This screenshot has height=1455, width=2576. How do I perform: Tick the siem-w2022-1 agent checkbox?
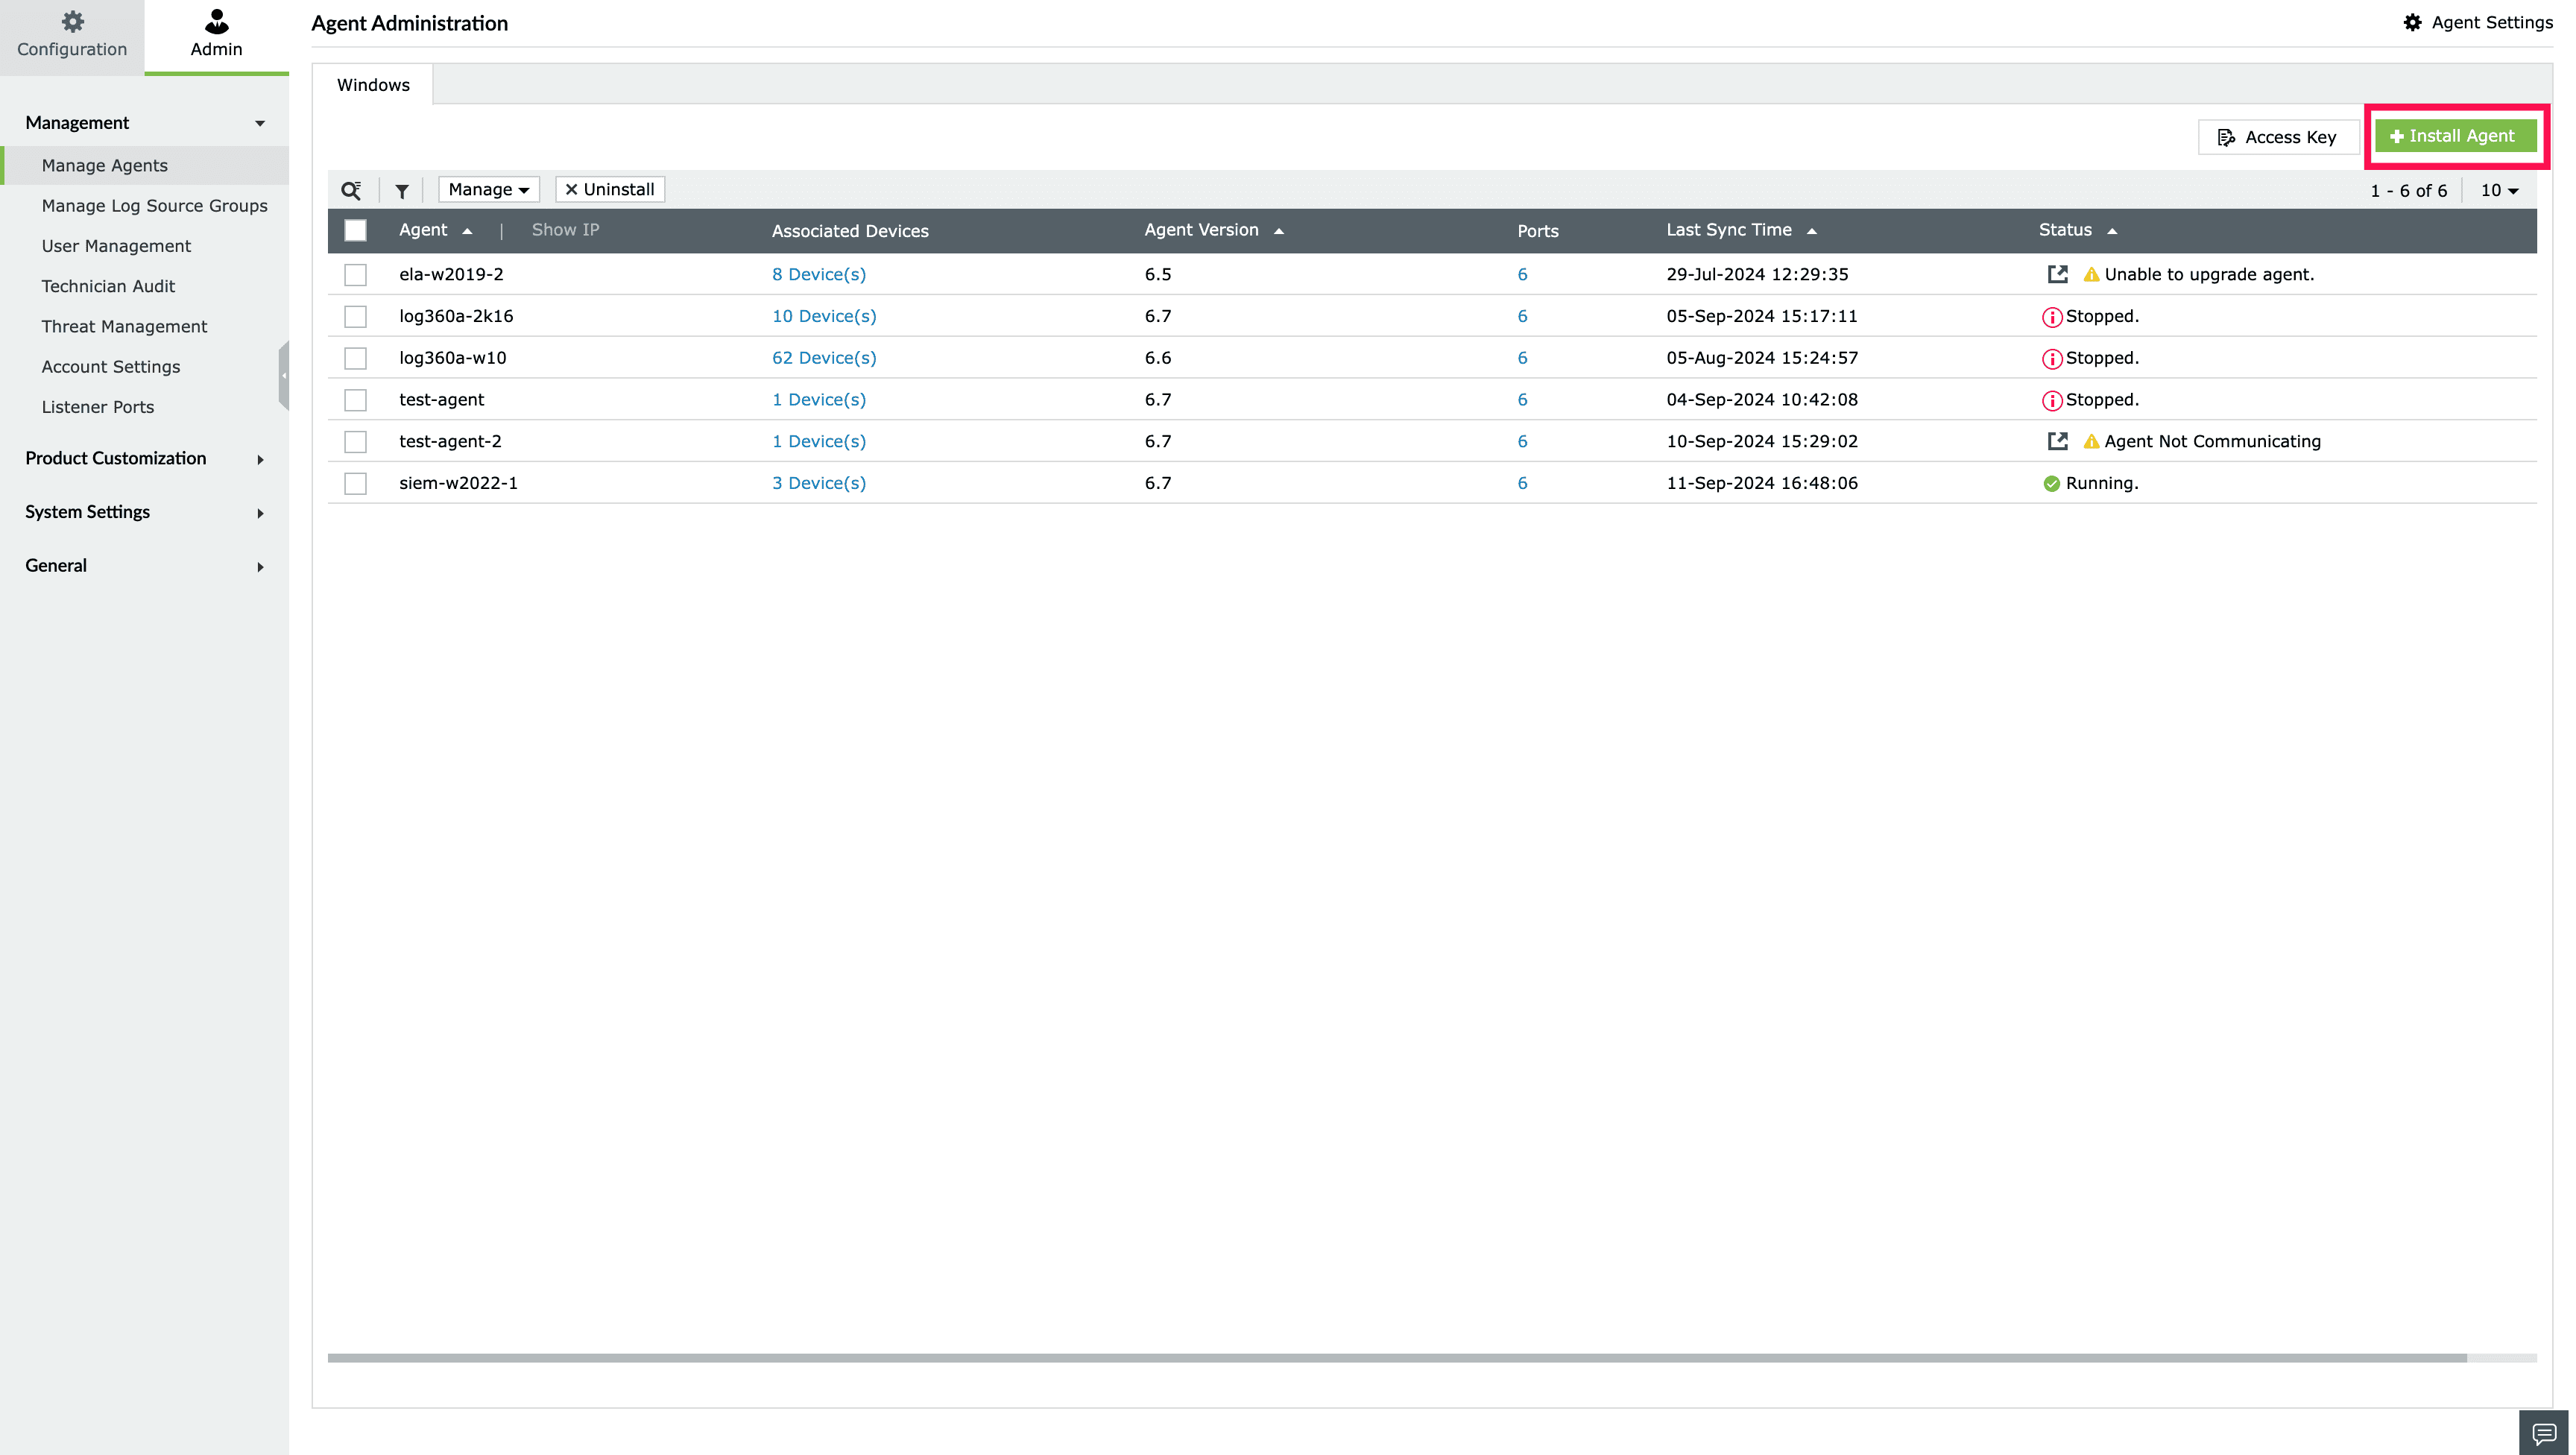pyautogui.click(x=355, y=484)
